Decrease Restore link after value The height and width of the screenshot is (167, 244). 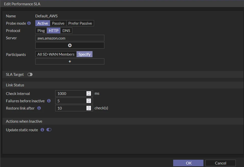89,109
